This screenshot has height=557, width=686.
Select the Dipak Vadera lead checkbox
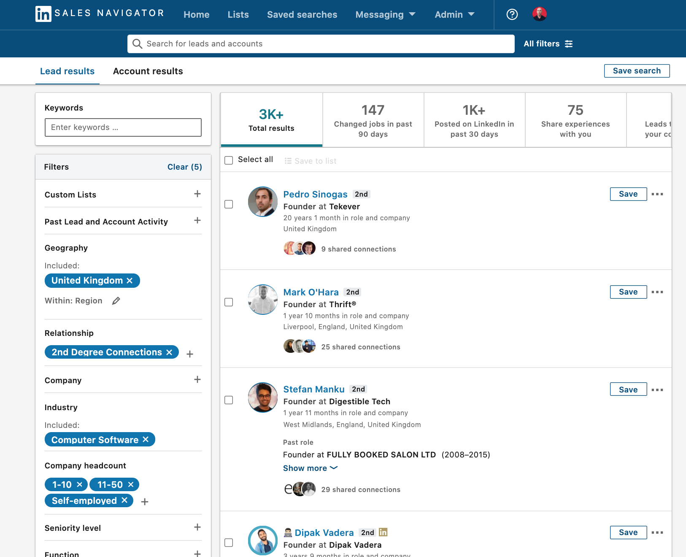pos(229,543)
